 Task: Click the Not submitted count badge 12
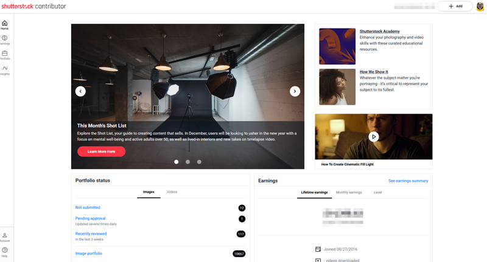point(242,208)
